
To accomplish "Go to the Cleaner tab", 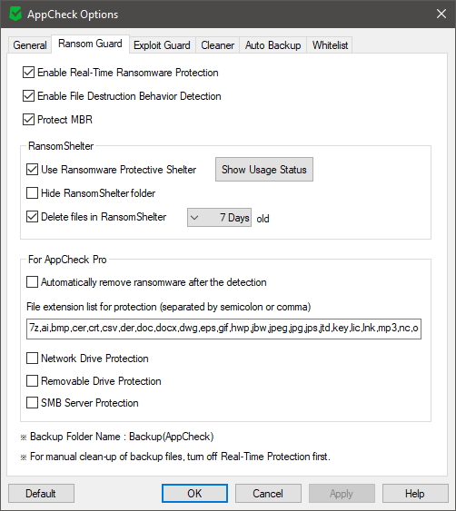I will click(218, 45).
